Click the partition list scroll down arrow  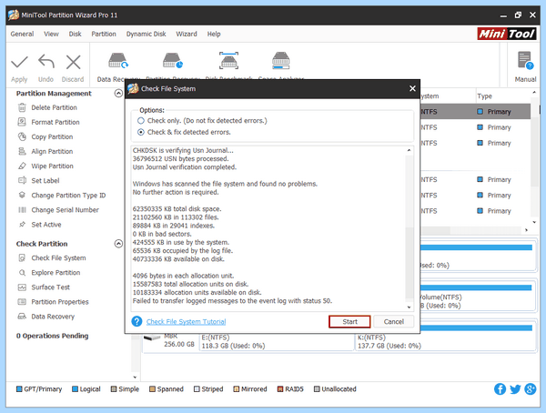534,222
